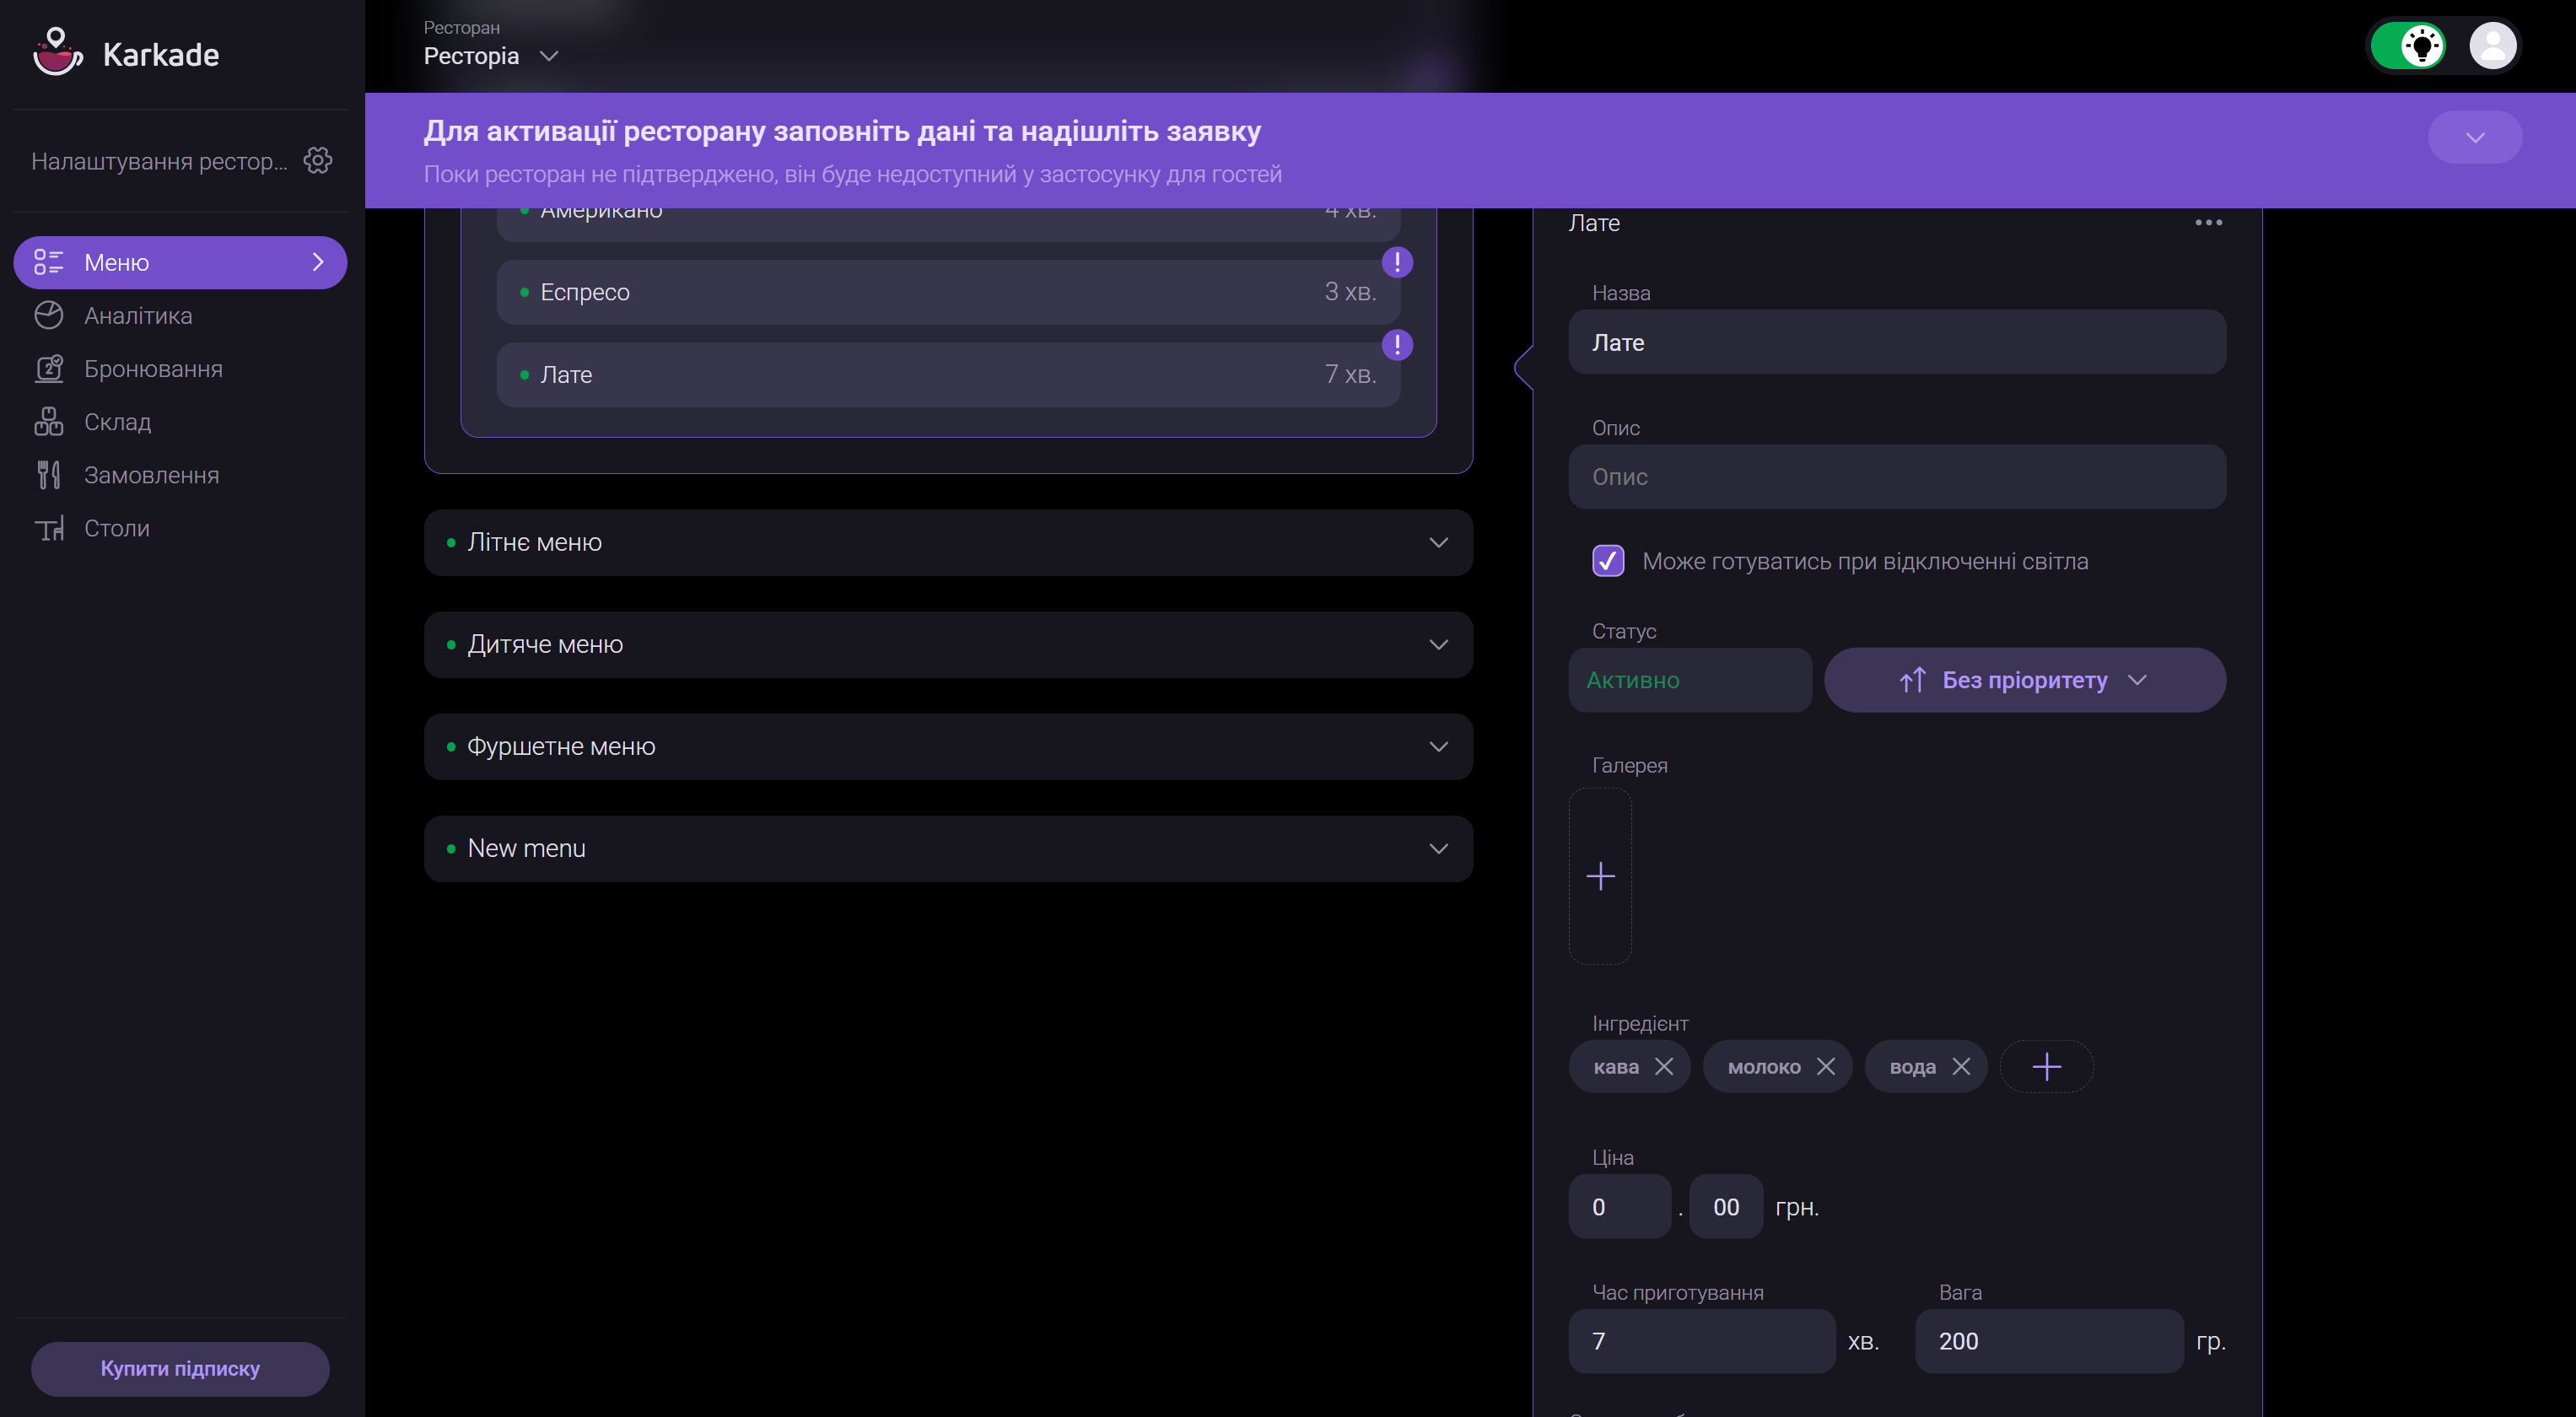Screen dimensions: 2576x1417
Task: Click the Активно status button
Action: coord(1689,680)
